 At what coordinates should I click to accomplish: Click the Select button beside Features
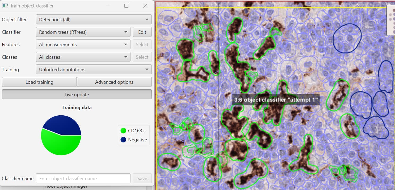(142, 44)
